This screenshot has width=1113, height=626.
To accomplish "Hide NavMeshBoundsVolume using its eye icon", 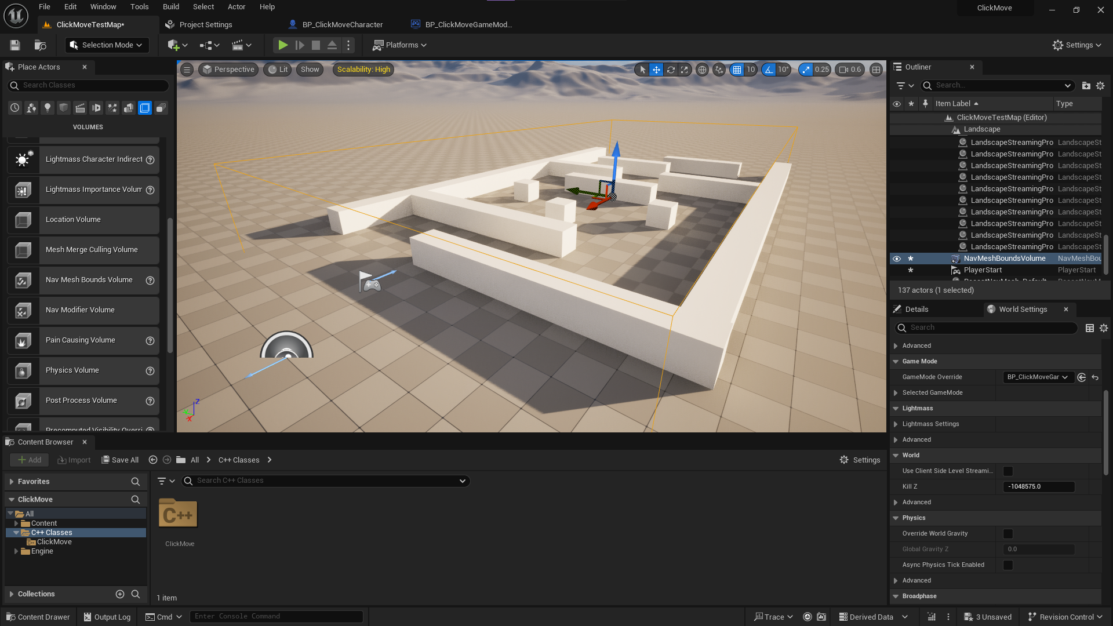I will [x=897, y=259].
